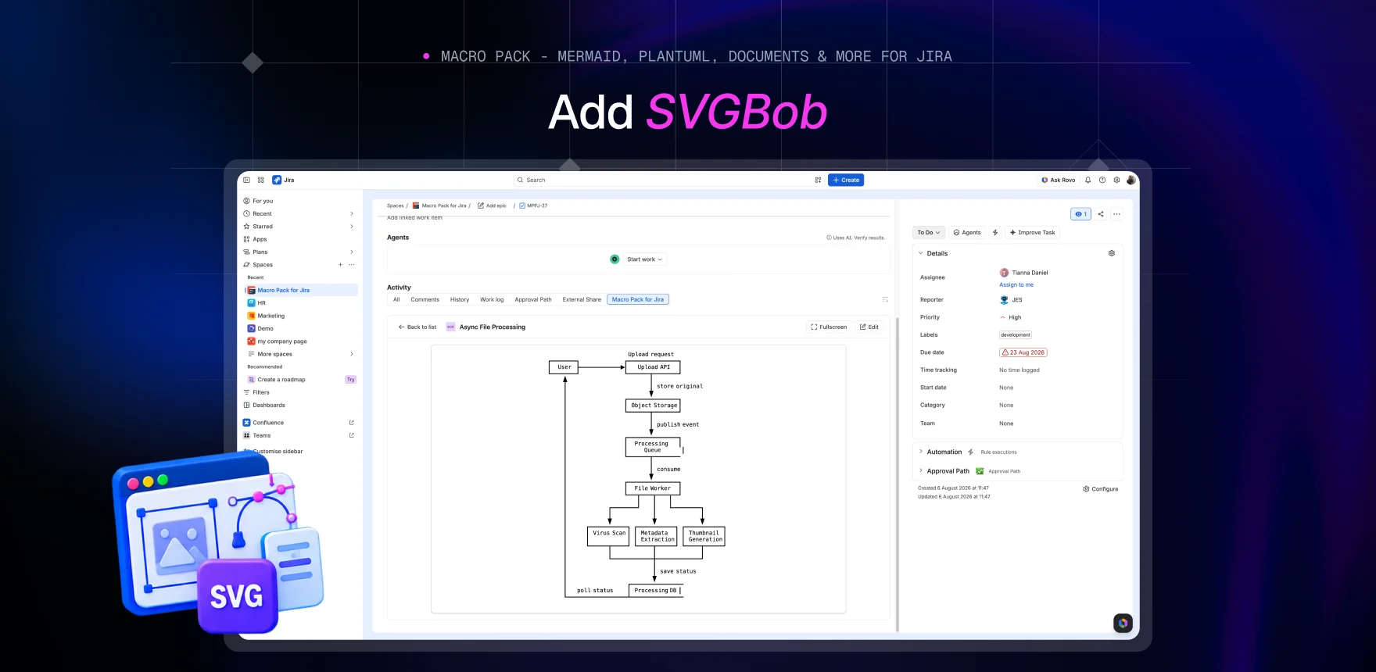The width and height of the screenshot is (1376, 672).
Task: Click the lightning automation icon button
Action: pyautogui.click(x=995, y=232)
